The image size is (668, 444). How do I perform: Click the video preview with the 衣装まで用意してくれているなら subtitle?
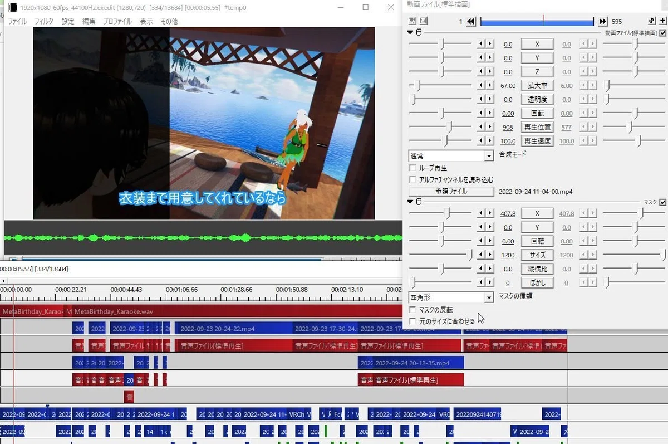click(x=204, y=124)
